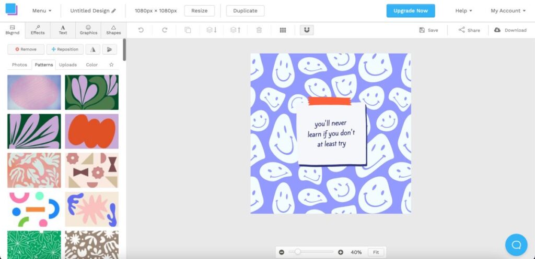Open the Color sub-tab
This screenshot has height=259, width=535.
[92, 65]
